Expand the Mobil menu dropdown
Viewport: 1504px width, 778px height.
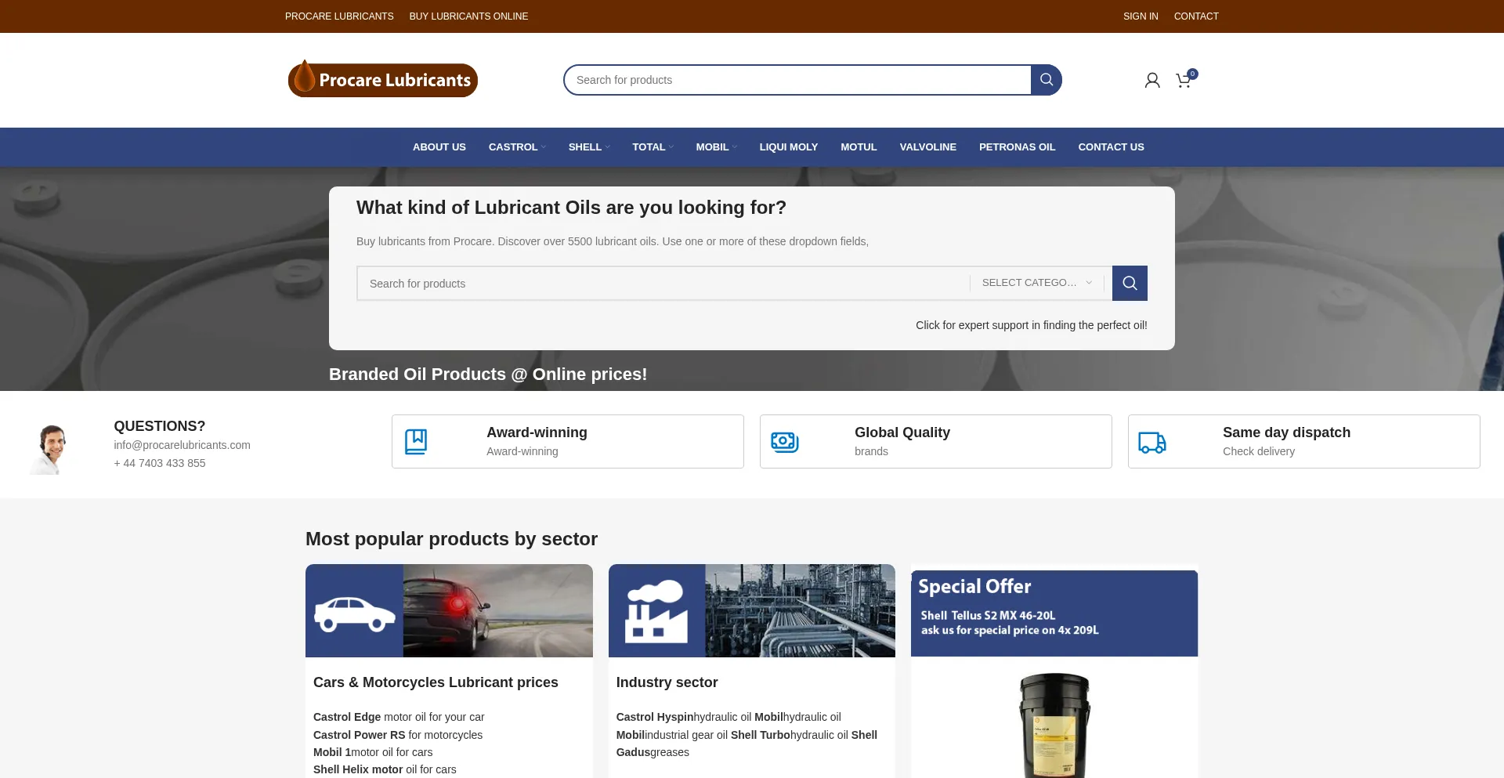[717, 147]
